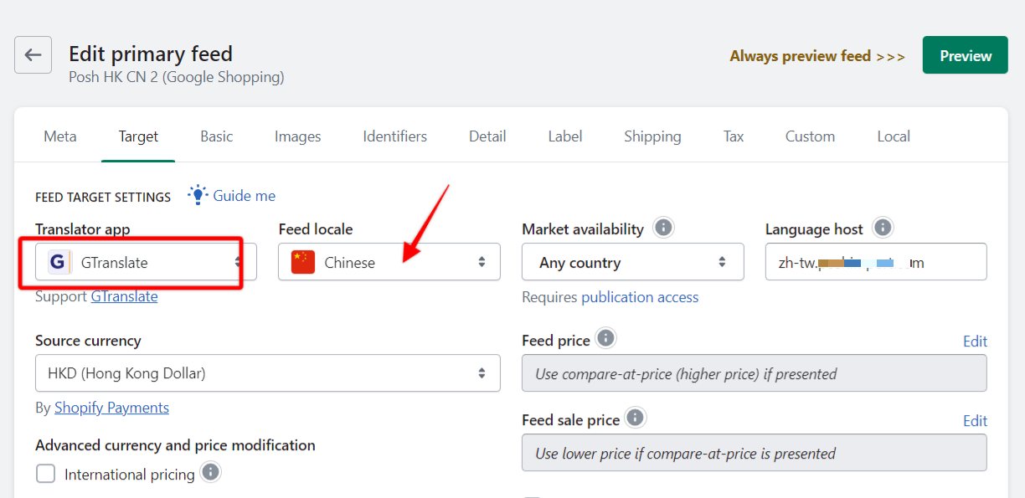1025x498 pixels.
Task: Click the Guide me lightbulb icon
Action: point(197,195)
